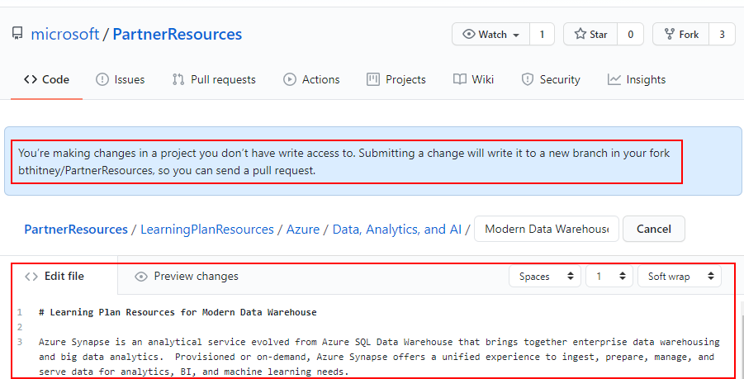Click the Watch button
This screenshot has width=744, height=379.
click(490, 34)
